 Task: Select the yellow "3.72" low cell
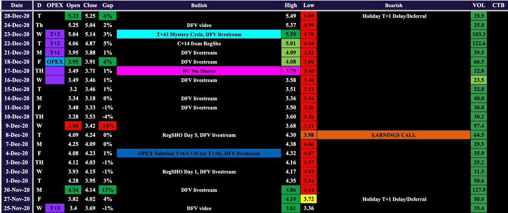308,199
